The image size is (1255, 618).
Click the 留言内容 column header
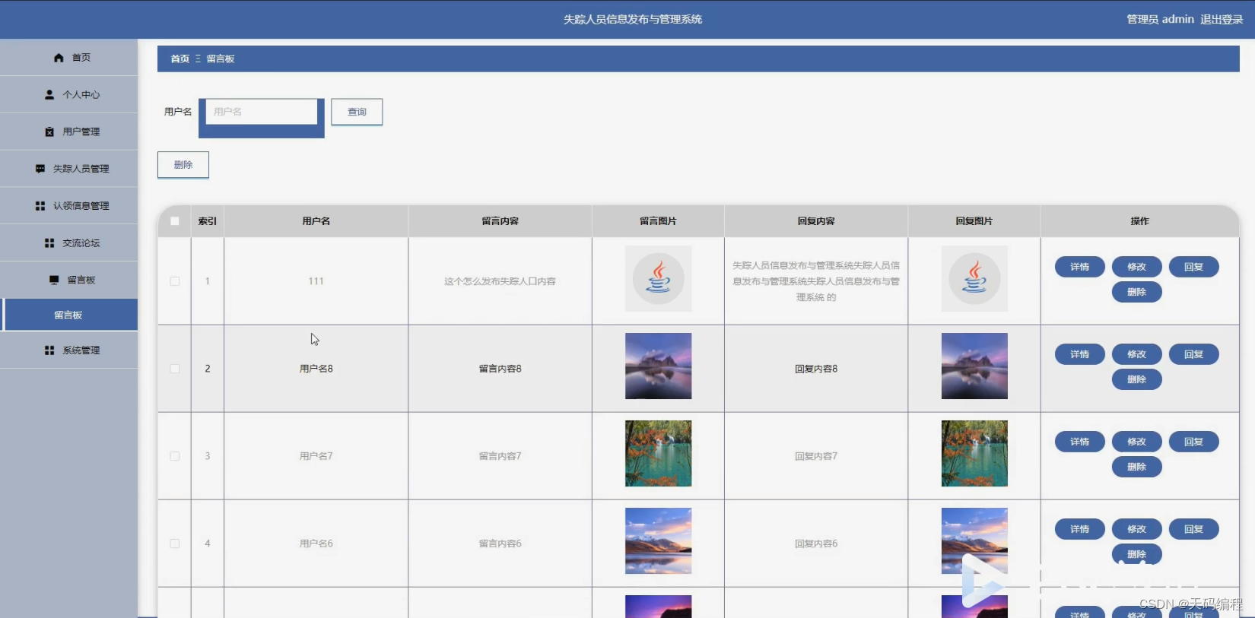point(500,221)
